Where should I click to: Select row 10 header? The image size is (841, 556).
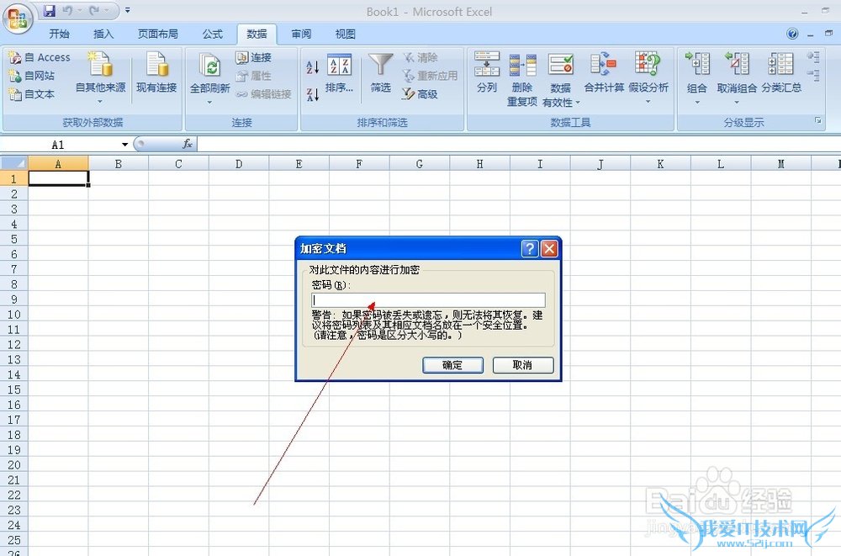[x=14, y=315]
